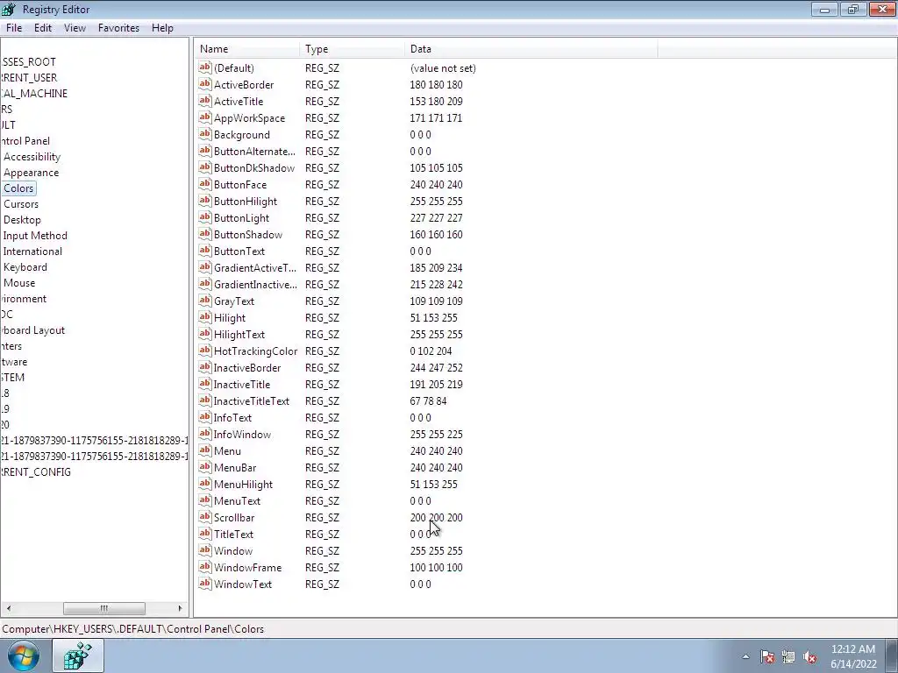The image size is (898, 673).
Task: Select the WindowText value name
Action: [x=243, y=584]
